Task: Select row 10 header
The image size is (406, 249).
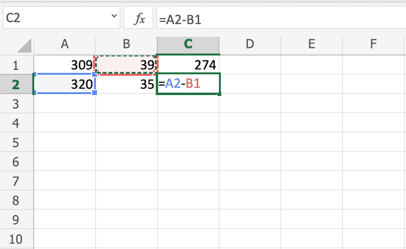Action: pyautogui.click(x=16, y=239)
